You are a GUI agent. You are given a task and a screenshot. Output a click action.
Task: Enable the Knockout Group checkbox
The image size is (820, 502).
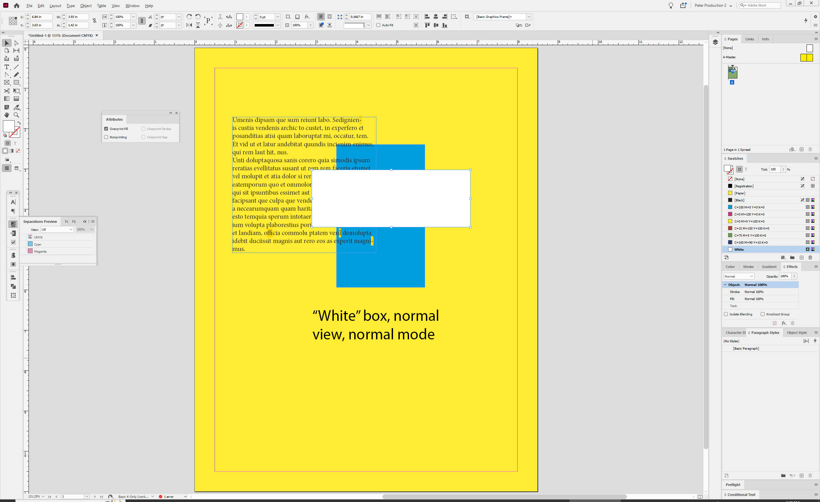point(763,314)
